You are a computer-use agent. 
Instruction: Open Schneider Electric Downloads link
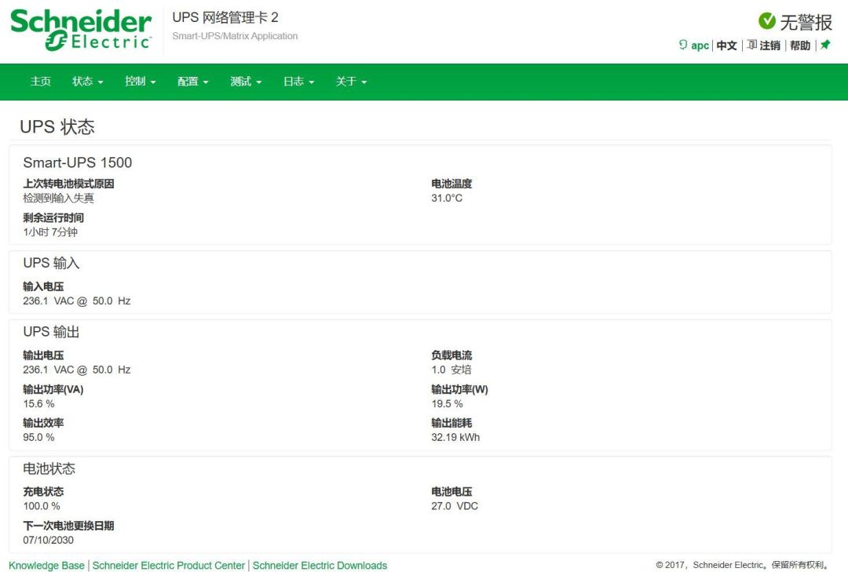coord(320,566)
